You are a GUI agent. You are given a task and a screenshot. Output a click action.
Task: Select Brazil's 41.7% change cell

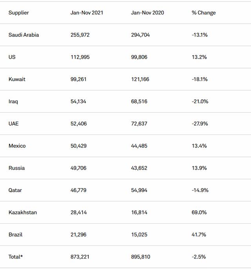(199, 235)
